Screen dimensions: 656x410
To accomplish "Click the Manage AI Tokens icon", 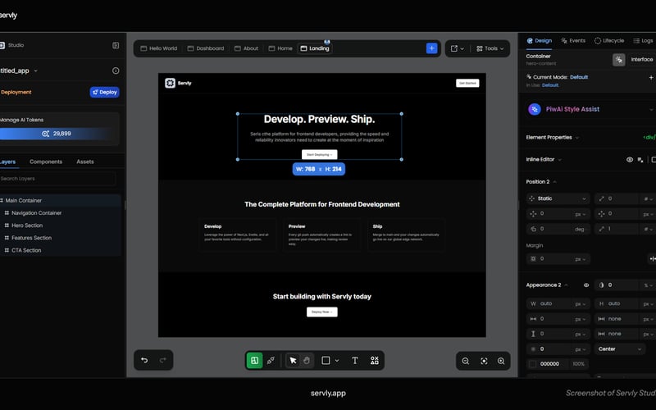I will 45,134.
